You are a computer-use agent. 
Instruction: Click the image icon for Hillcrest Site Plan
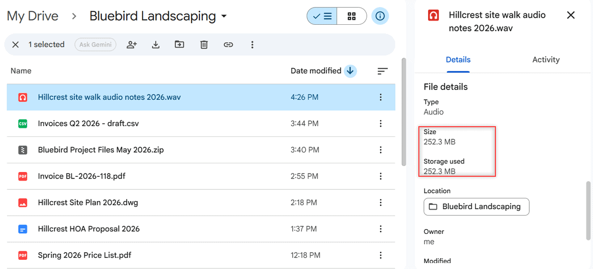(23, 202)
